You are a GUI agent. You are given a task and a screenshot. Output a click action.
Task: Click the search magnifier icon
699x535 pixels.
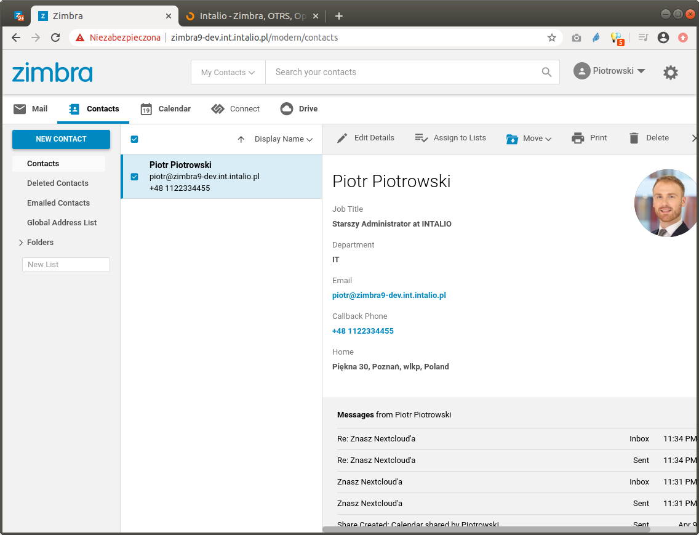pyautogui.click(x=546, y=72)
